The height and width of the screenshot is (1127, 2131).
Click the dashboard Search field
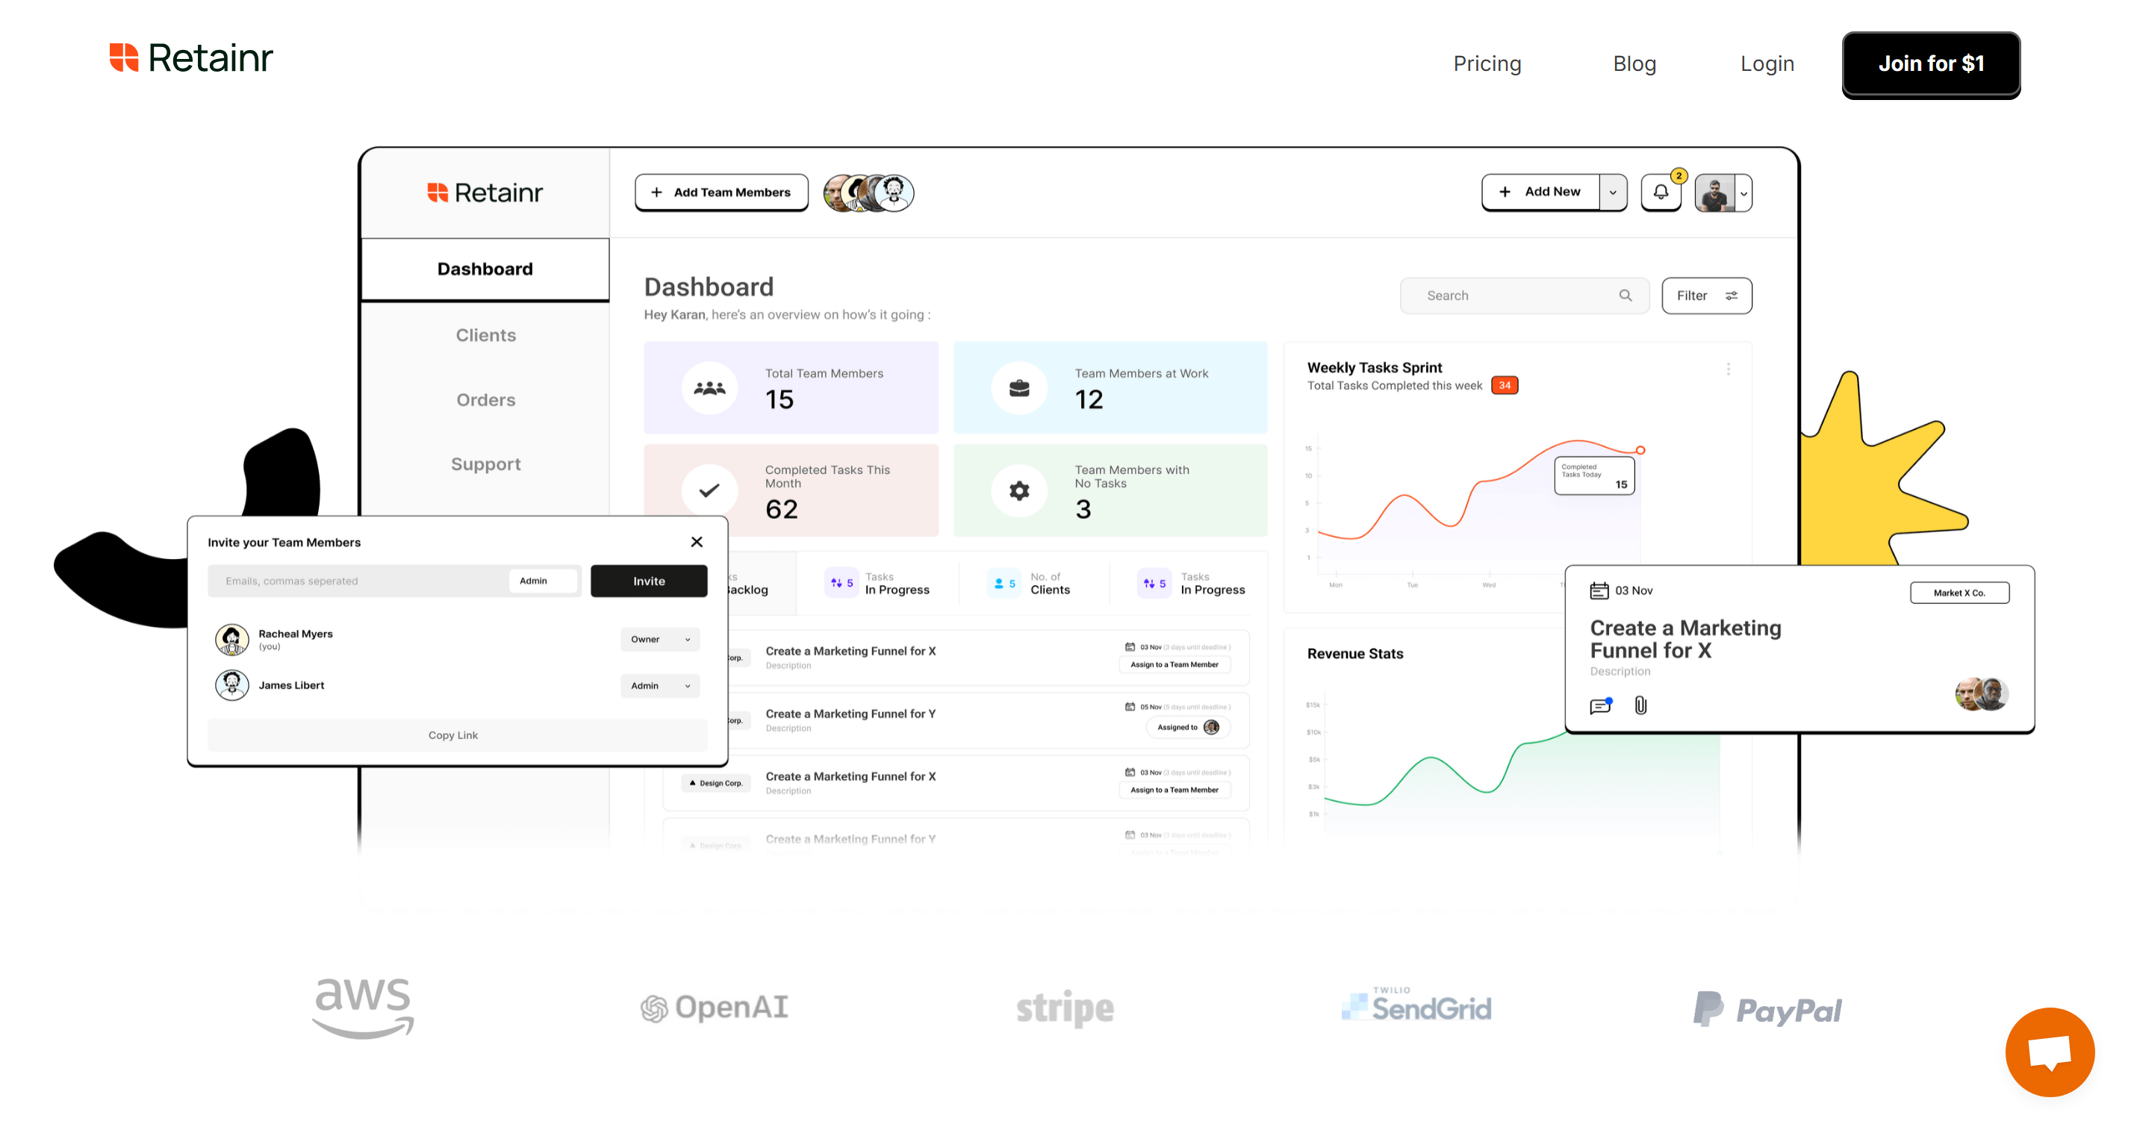pyautogui.click(x=1524, y=296)
